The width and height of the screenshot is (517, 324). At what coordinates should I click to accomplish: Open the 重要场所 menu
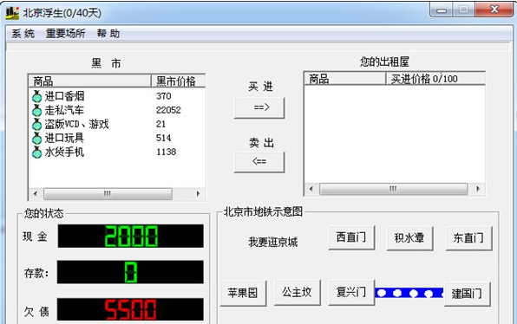tap(65, 34)
